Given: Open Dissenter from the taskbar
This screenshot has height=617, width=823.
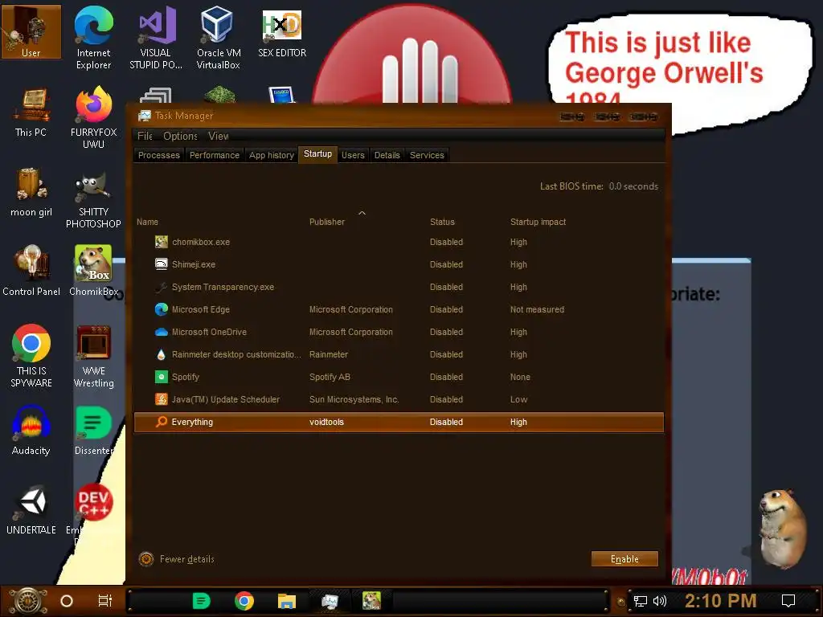Looking at the screenshot, I should tap(202, 601).
